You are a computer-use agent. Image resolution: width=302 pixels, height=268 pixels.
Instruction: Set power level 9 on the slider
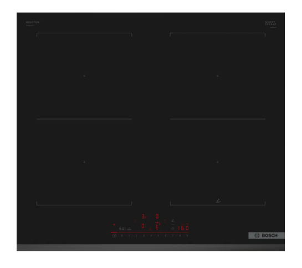(x=187, y=235)
